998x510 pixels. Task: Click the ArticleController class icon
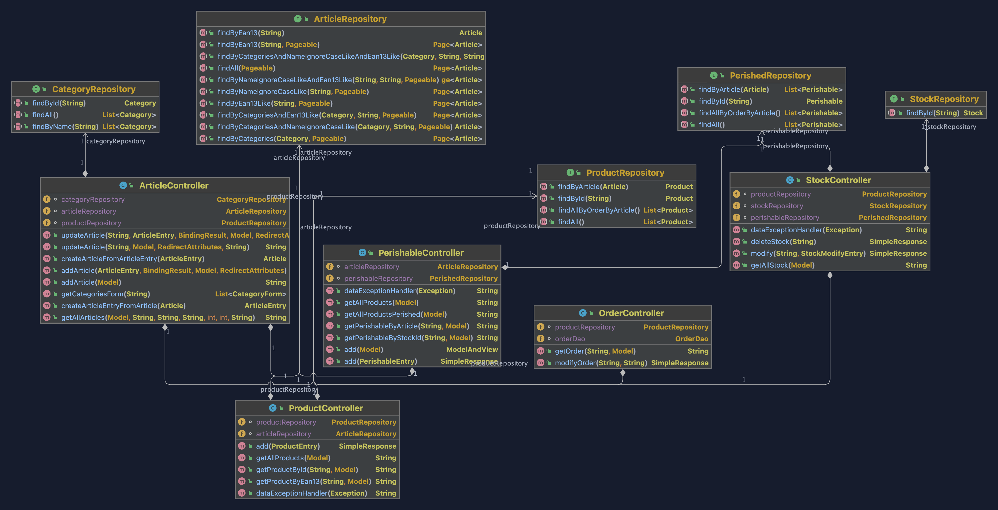point(123,186)
